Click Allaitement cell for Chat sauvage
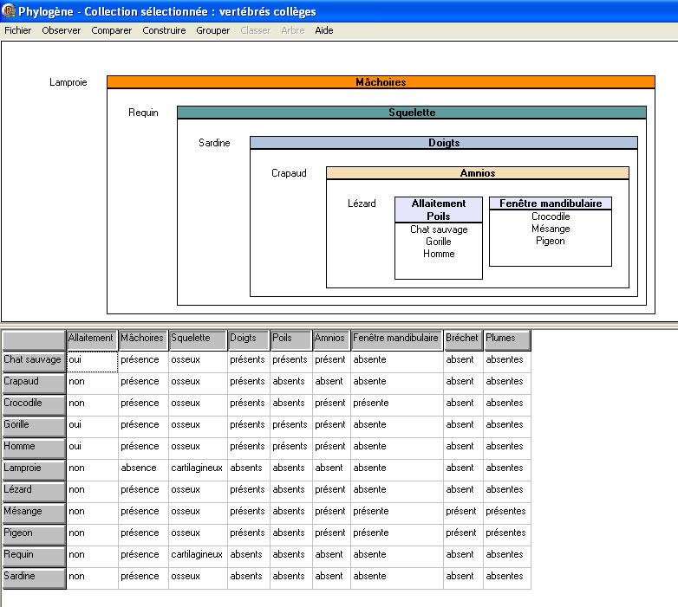 92,360
